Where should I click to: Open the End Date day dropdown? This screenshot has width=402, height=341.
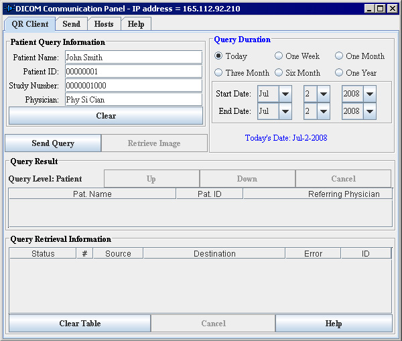click(x=324, y=111)
